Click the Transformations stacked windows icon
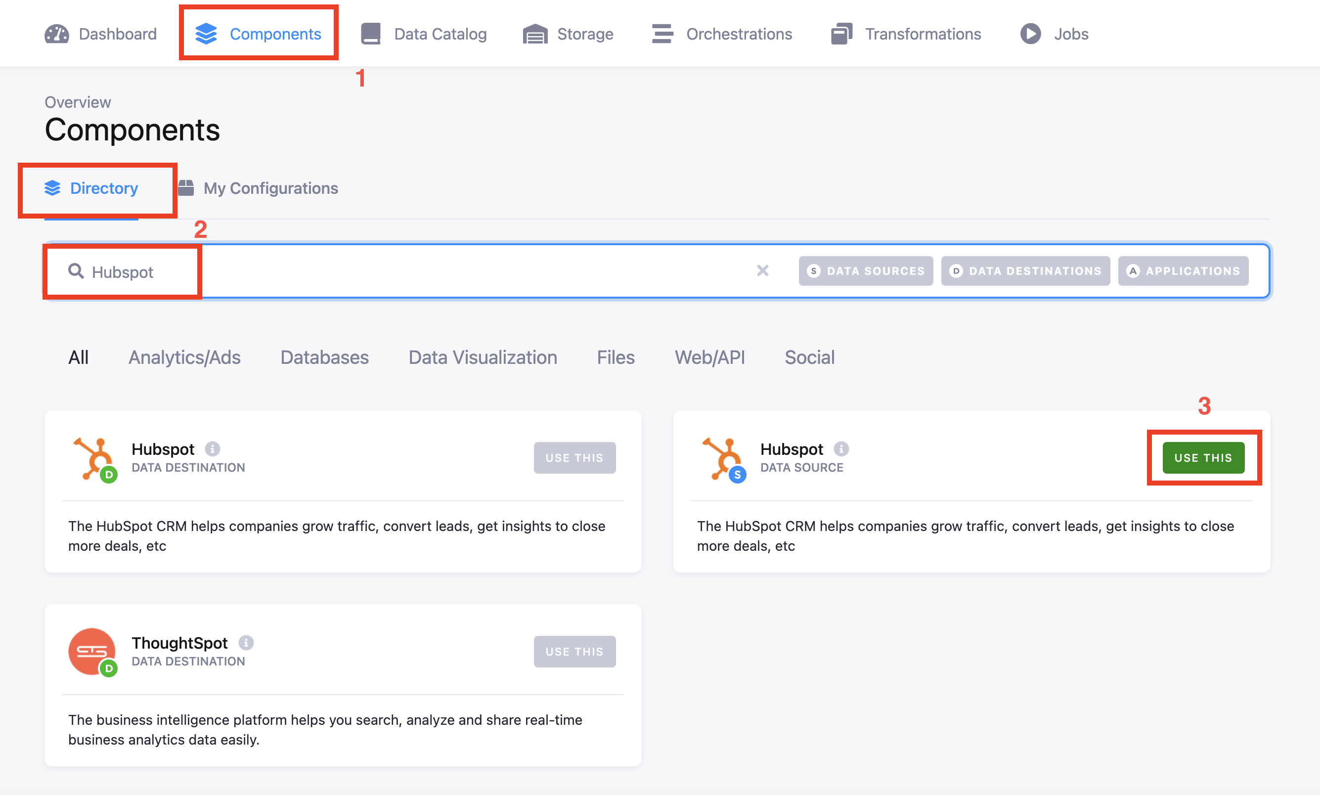The height and width of the screenshot is (795, 1320). (841, 34)
